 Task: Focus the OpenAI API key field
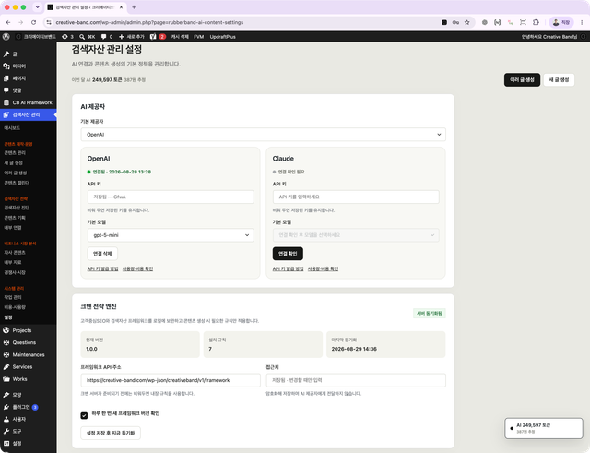click(x=171, y=197)
